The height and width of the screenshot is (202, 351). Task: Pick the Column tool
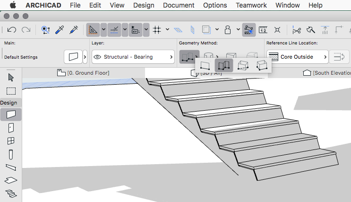(11, 154)
